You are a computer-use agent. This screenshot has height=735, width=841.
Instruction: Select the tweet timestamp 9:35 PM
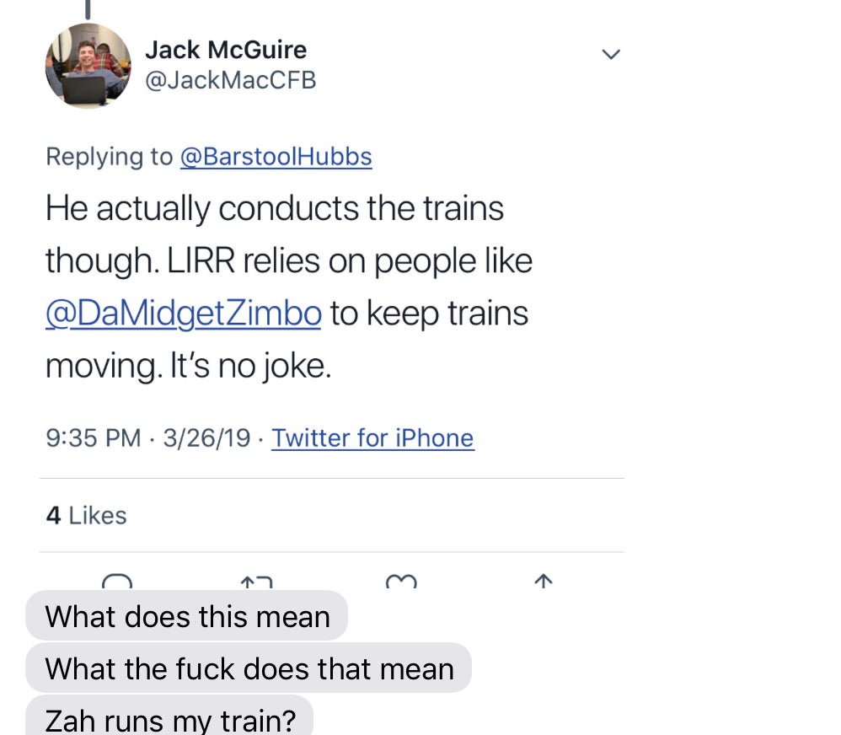click(x=92, y=437)
